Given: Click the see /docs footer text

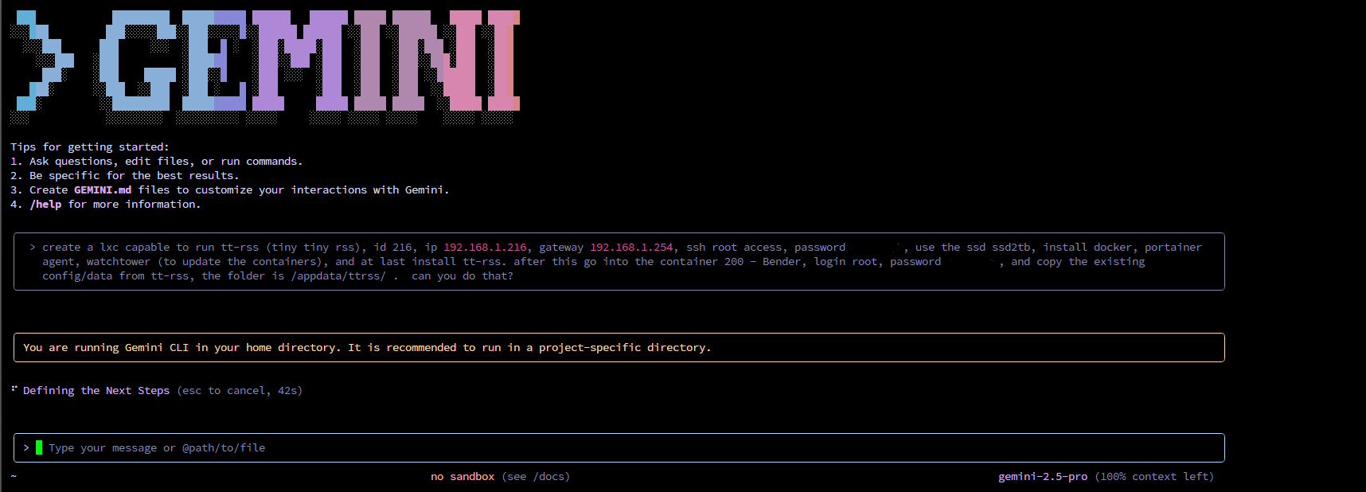Looking at the screenshot, I should pyautogui.click(x=536, y=477).
